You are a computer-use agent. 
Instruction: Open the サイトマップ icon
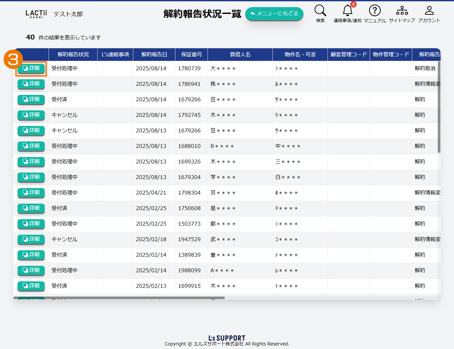coord(402,11)
